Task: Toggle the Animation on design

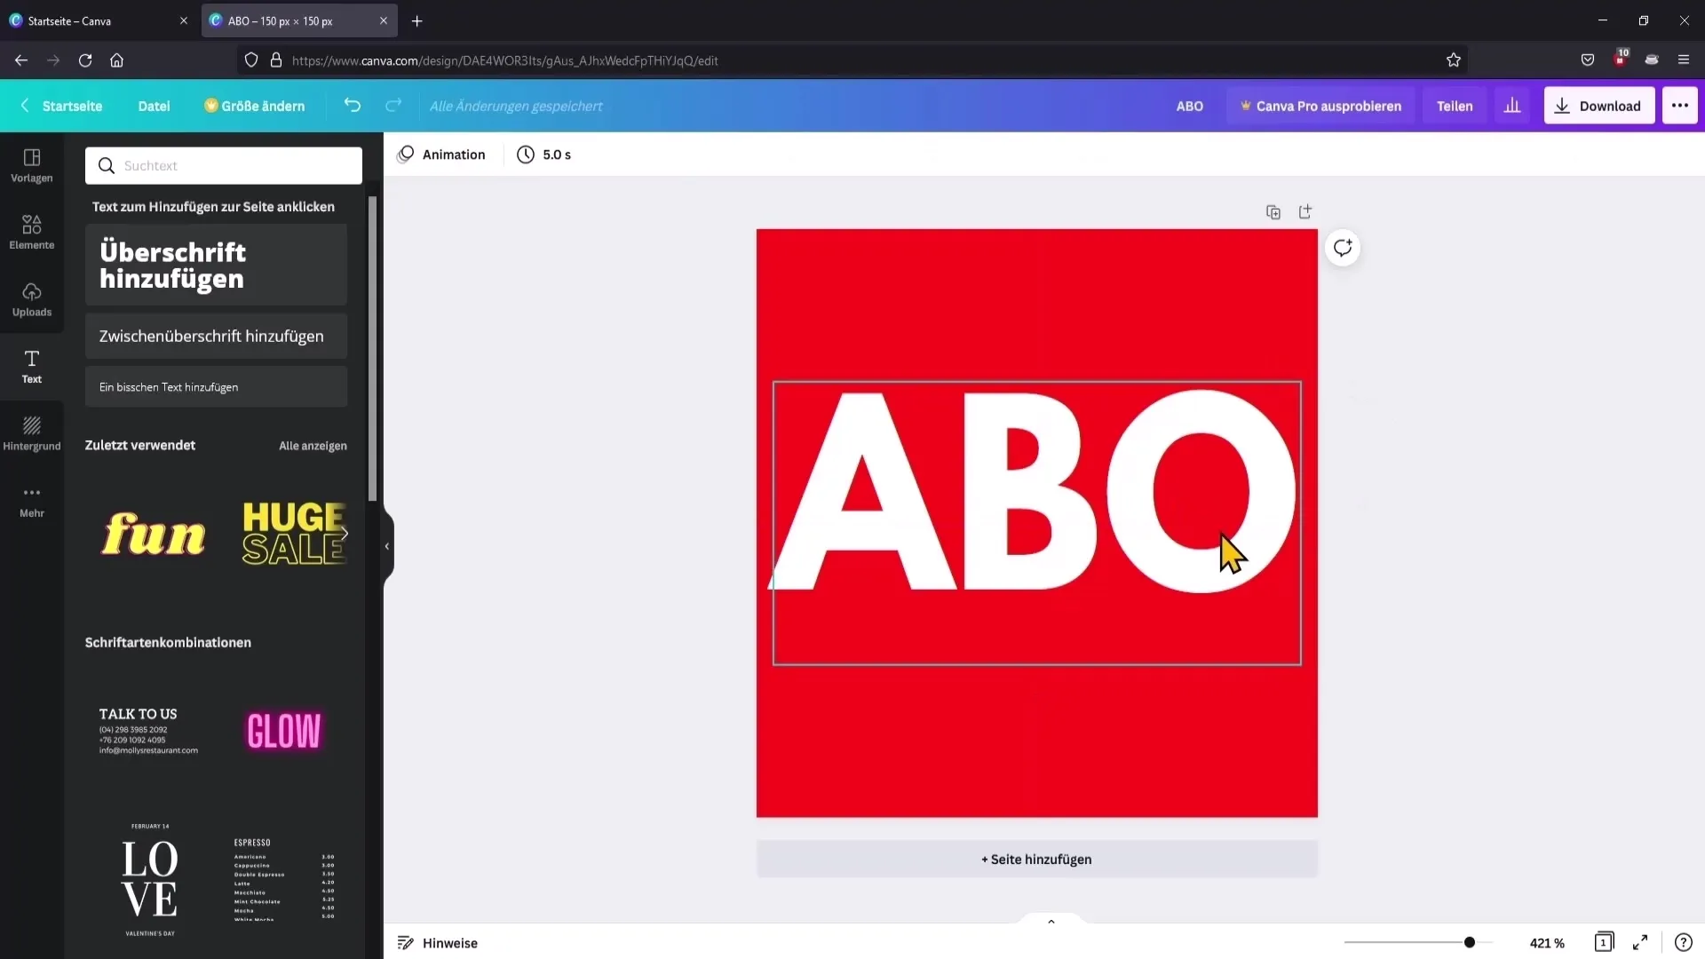Action: click(x=445, y=154)
